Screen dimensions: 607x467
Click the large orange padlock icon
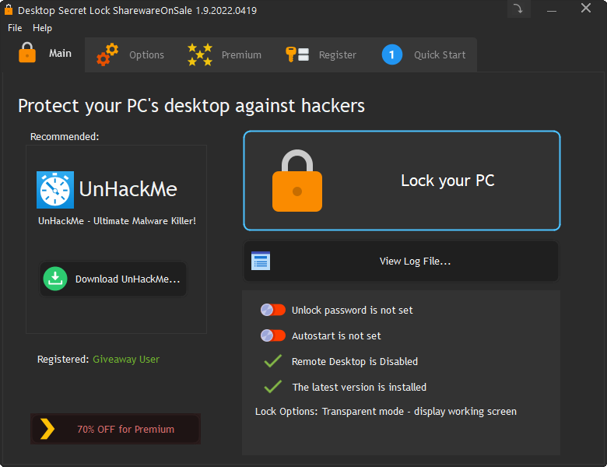pos(297,181)
